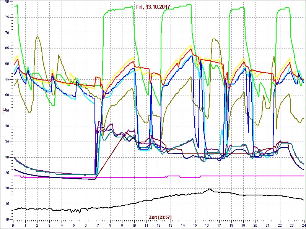
Task: Click hour '7' on the time axis
Action: (98, 225)
